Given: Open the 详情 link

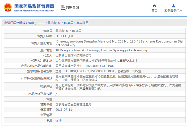Looking at the screenshot, I should coord(58,120).
